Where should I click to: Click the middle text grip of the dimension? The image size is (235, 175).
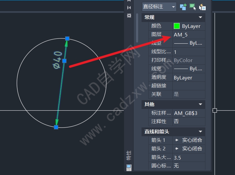(x=64, y=61)
